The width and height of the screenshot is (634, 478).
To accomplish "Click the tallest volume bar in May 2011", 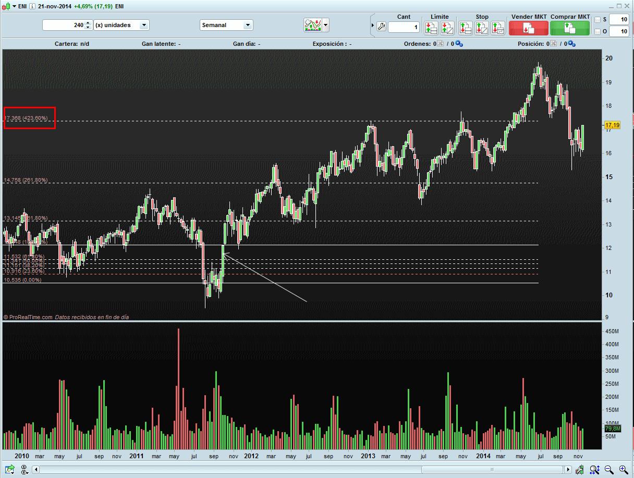I will tap(178, 388).
